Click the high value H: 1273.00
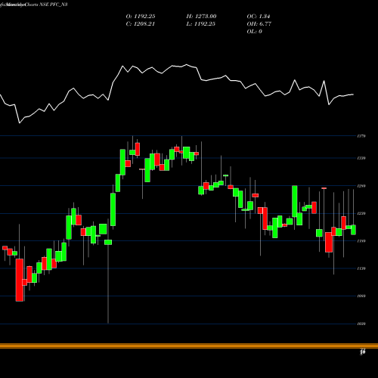The height and width of the screenshot is (378, 378). click(x=201, y=17)
